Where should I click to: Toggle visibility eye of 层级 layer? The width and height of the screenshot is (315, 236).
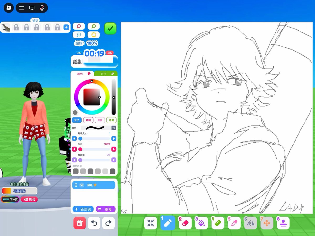[x=82, y=185]
